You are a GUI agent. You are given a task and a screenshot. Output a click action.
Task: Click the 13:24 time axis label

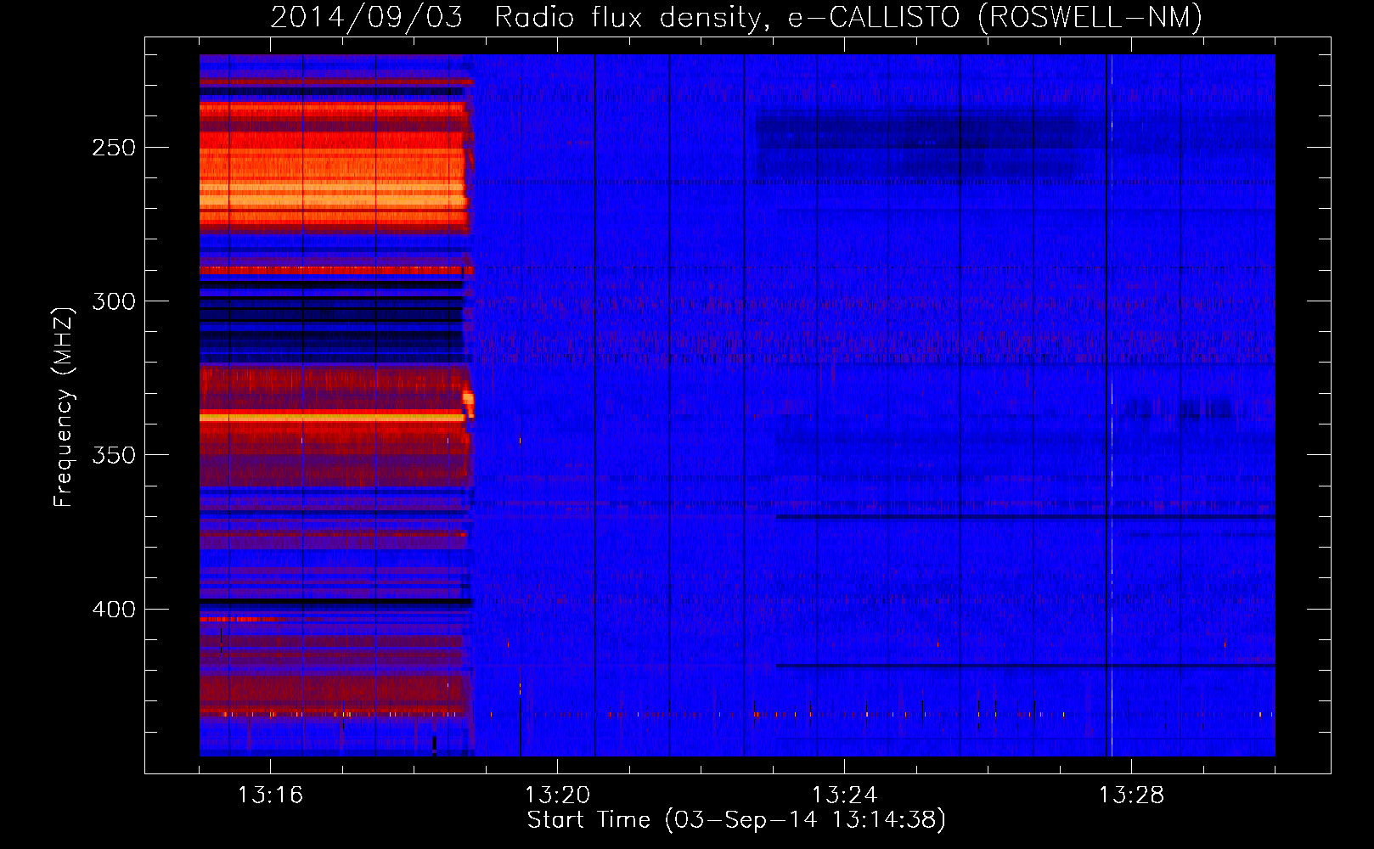(844, 796)
